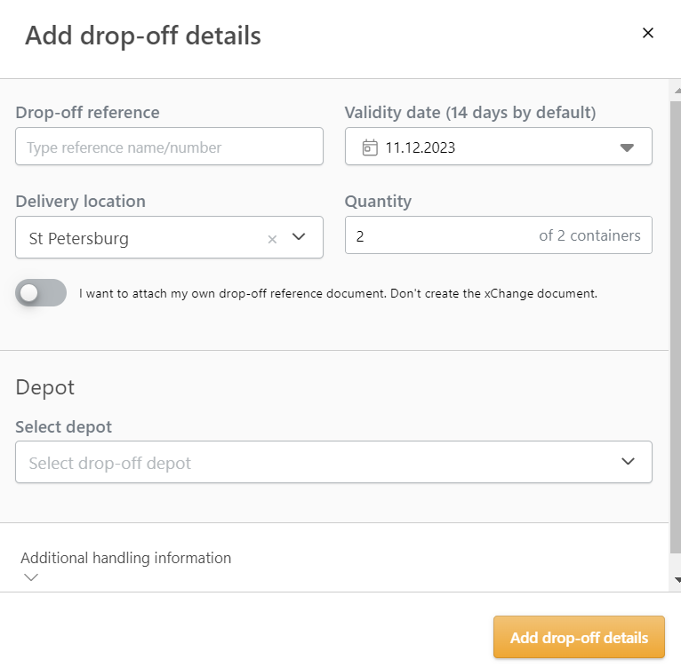Close the Add drop-off details dialog
This screenshot has width=681, height=668.
click(x=648, y=34)
